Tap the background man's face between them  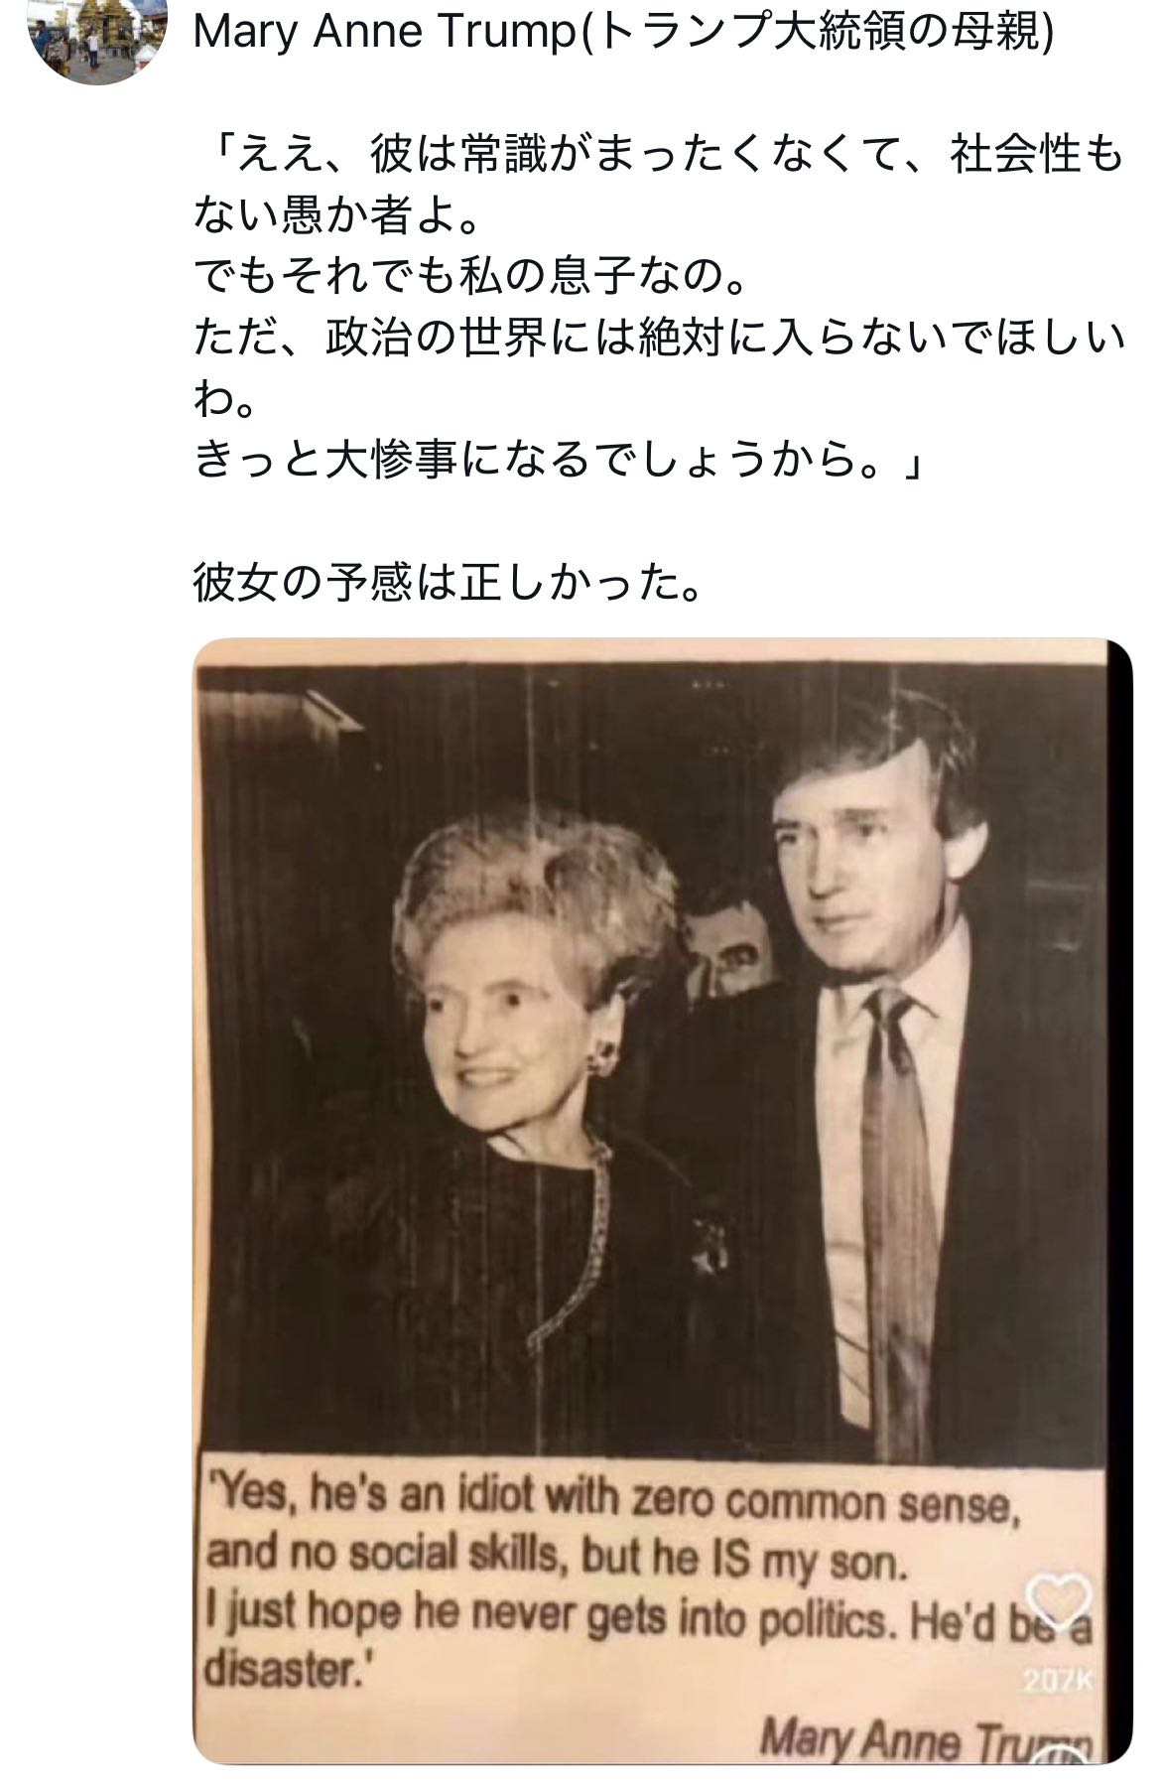[729, 948]
